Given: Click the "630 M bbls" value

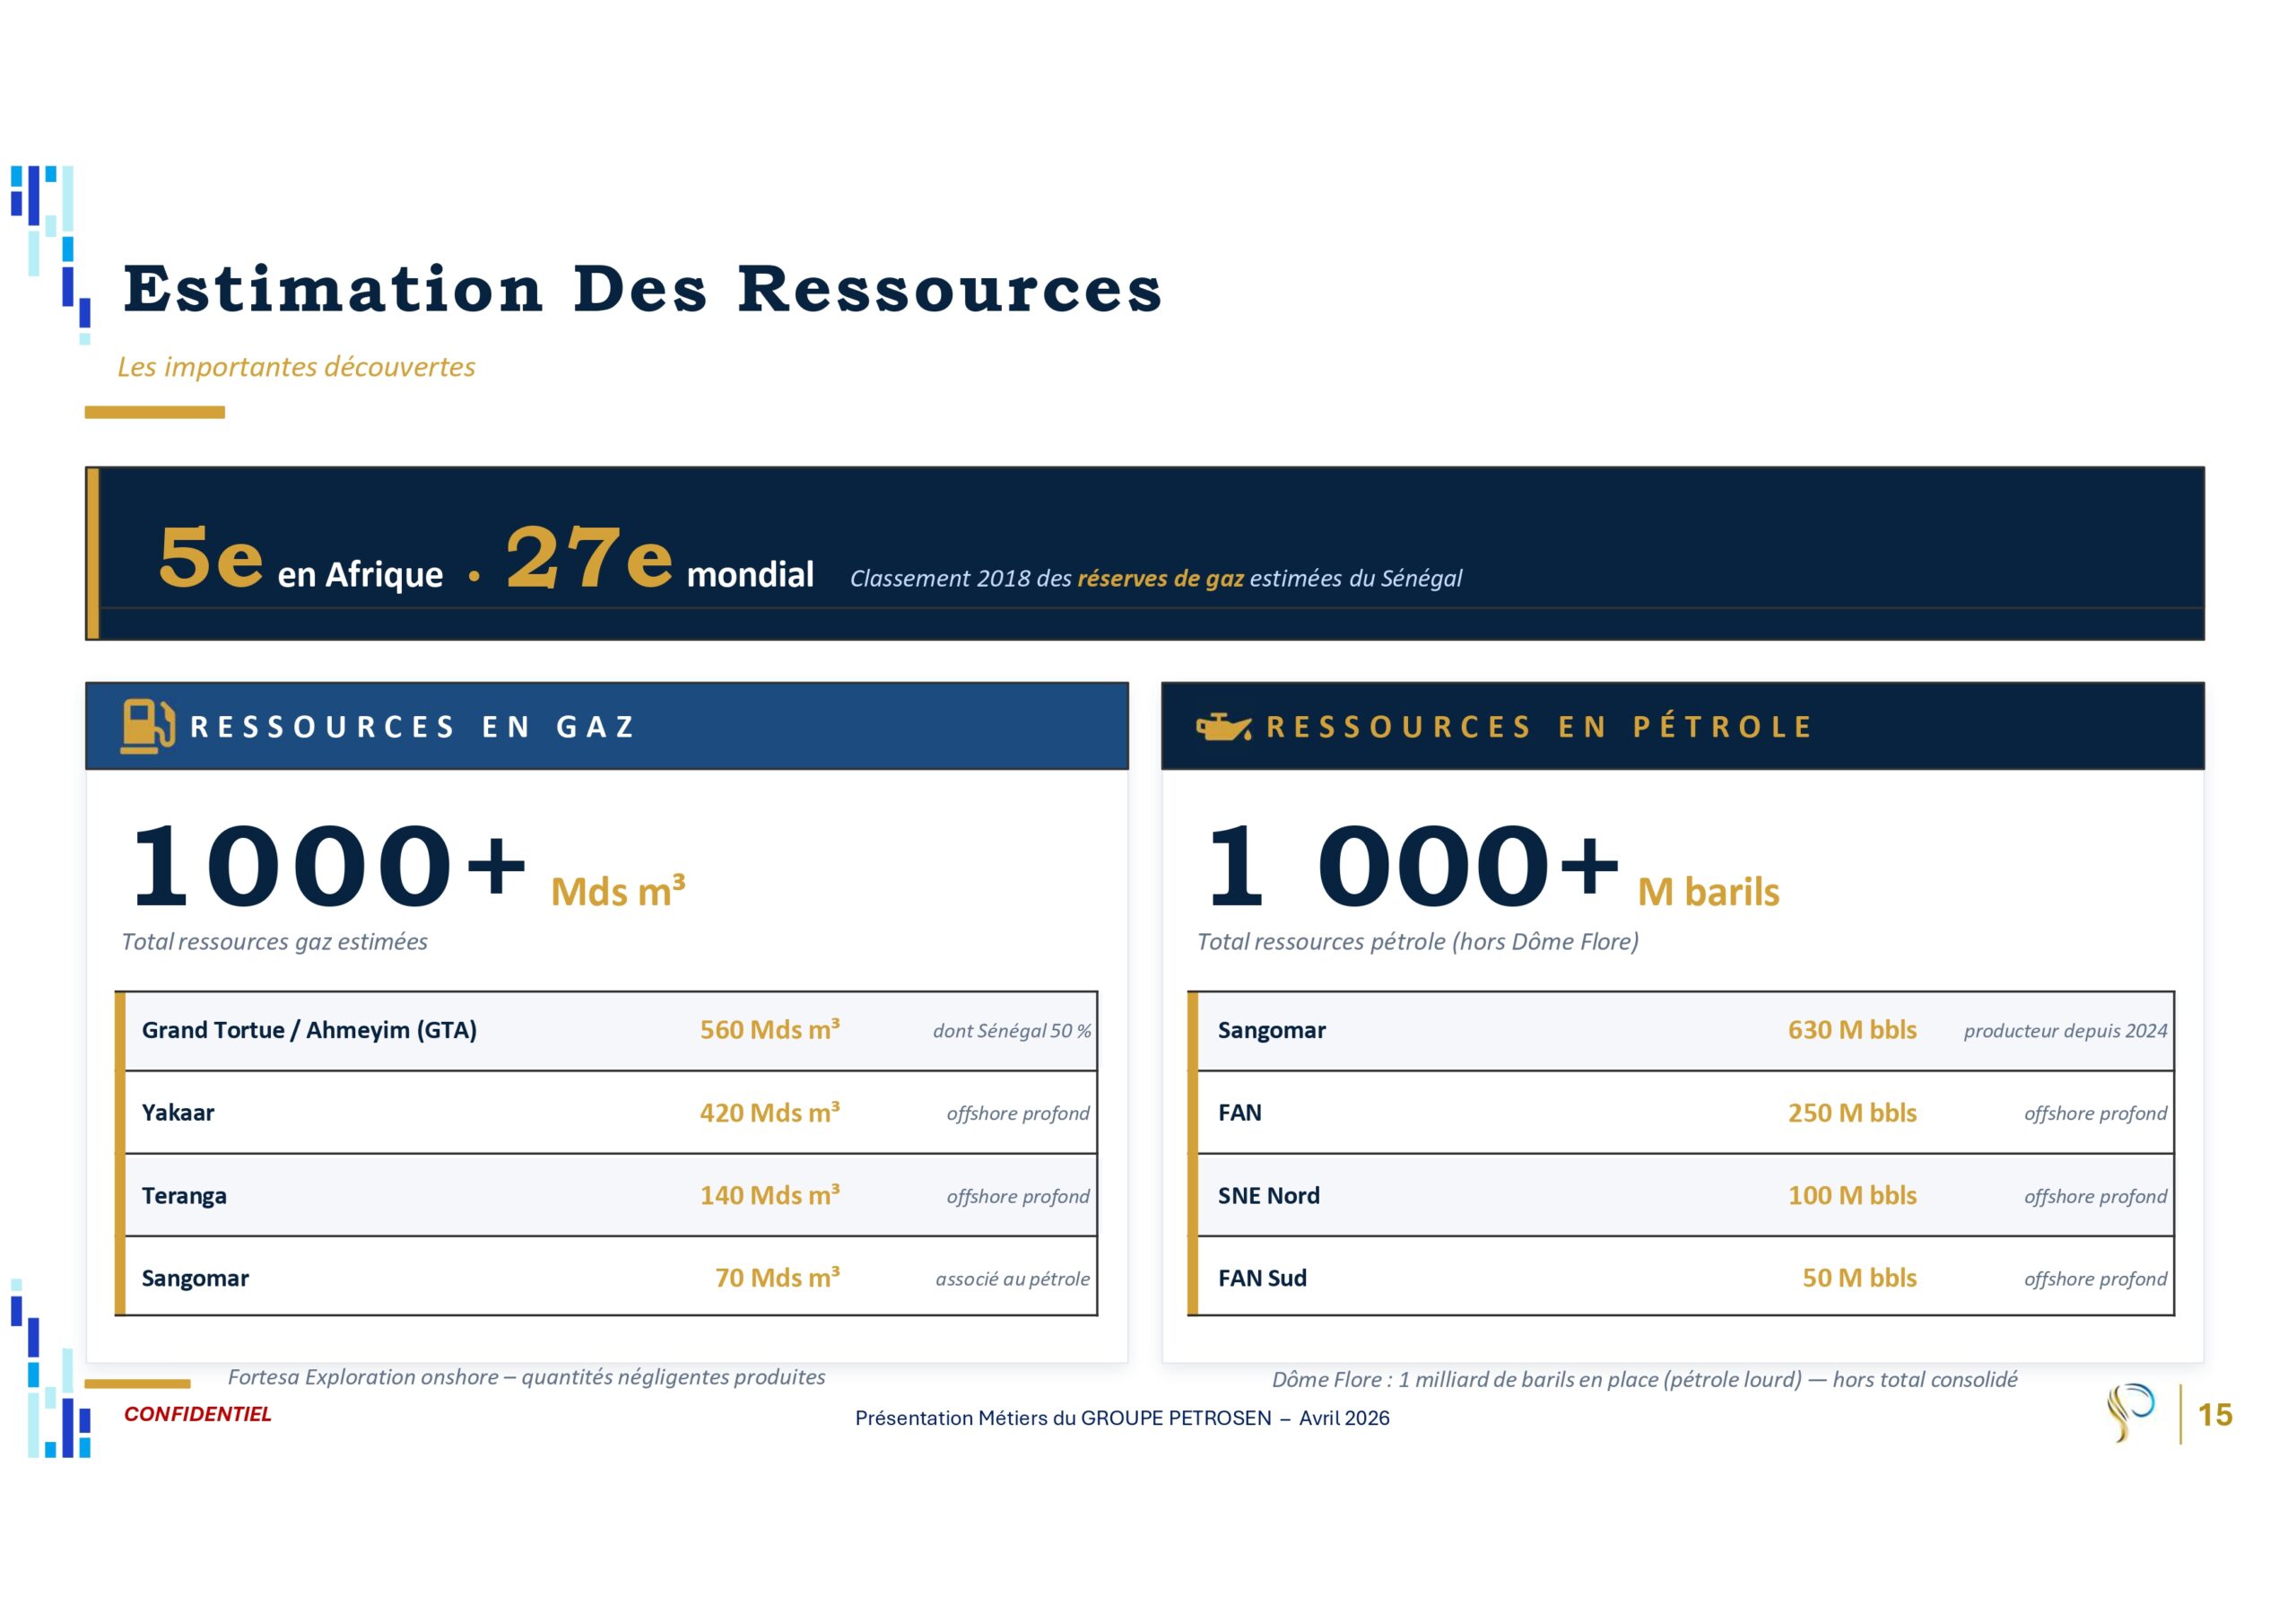Looking at the screenshot, I should click(x=1852, y=1030).
